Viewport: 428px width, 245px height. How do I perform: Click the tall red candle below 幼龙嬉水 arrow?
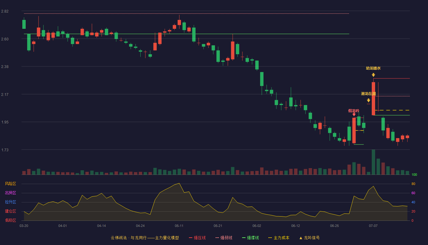[373, 99]
